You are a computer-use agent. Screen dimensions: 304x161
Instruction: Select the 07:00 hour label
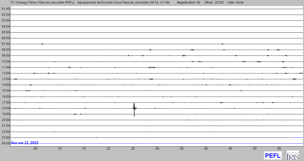pyautogui.click(x=5, y=44)
